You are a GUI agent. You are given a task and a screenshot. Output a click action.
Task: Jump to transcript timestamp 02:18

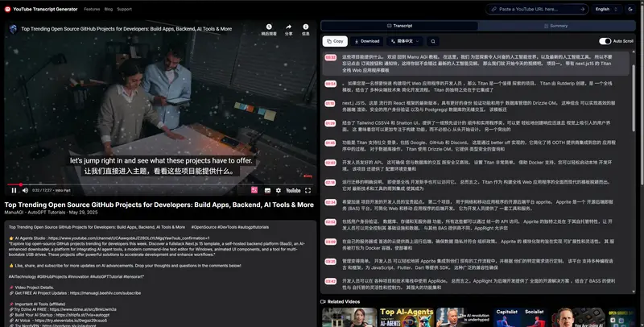point(331,182)
